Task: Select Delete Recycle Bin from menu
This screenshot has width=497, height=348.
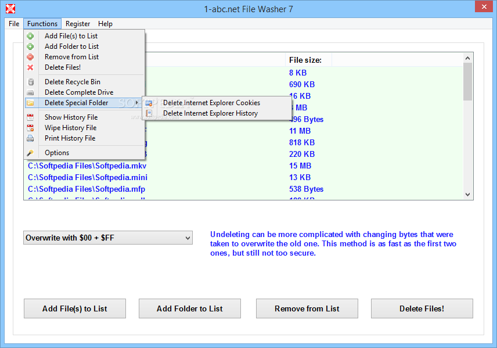Action: point(84,82)
